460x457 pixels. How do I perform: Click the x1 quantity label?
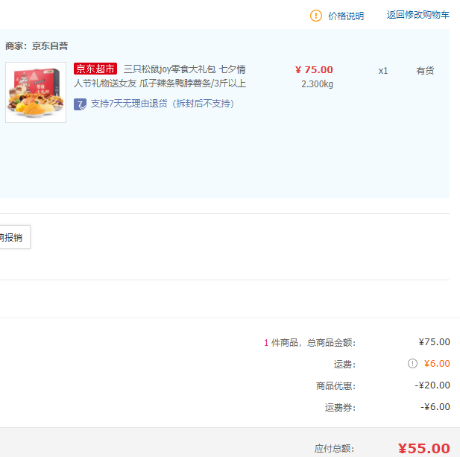(383, 71)
